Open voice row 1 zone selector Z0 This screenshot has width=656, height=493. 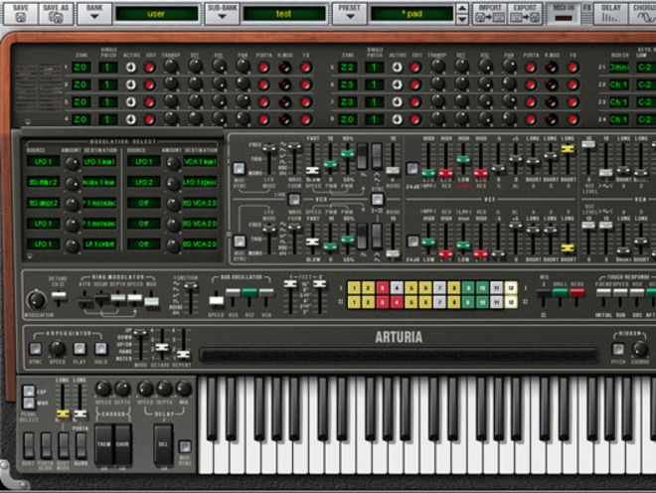[x=81, y=67]
